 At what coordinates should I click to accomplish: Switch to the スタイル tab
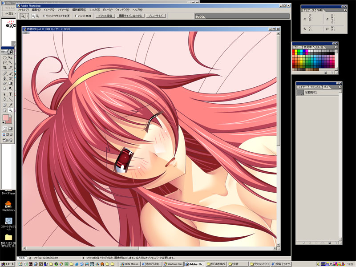tap(319, 47)
